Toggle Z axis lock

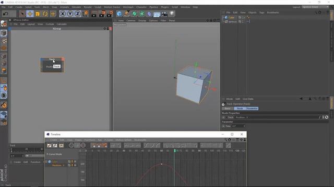tap(78, 14)
